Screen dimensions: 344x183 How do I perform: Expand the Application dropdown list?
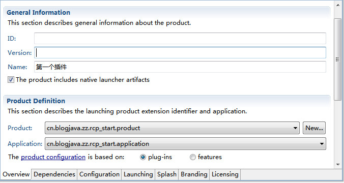[185, 144]
